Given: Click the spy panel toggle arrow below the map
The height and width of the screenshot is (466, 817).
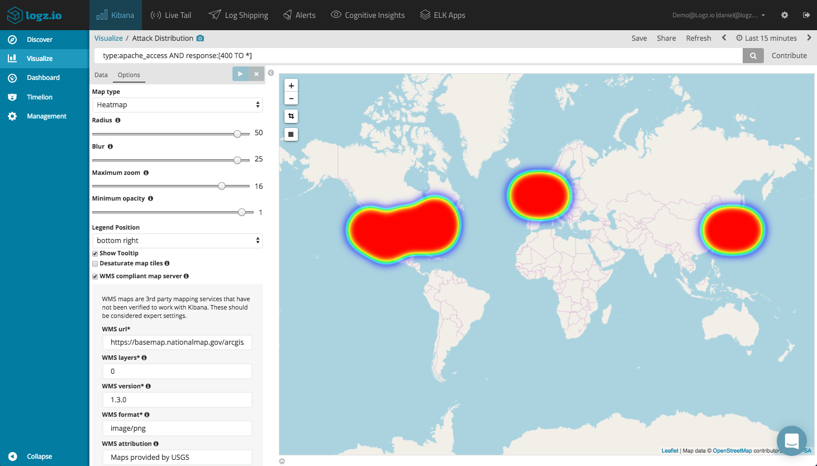Looking at the screenshot, I should click(x=282, y=461).
